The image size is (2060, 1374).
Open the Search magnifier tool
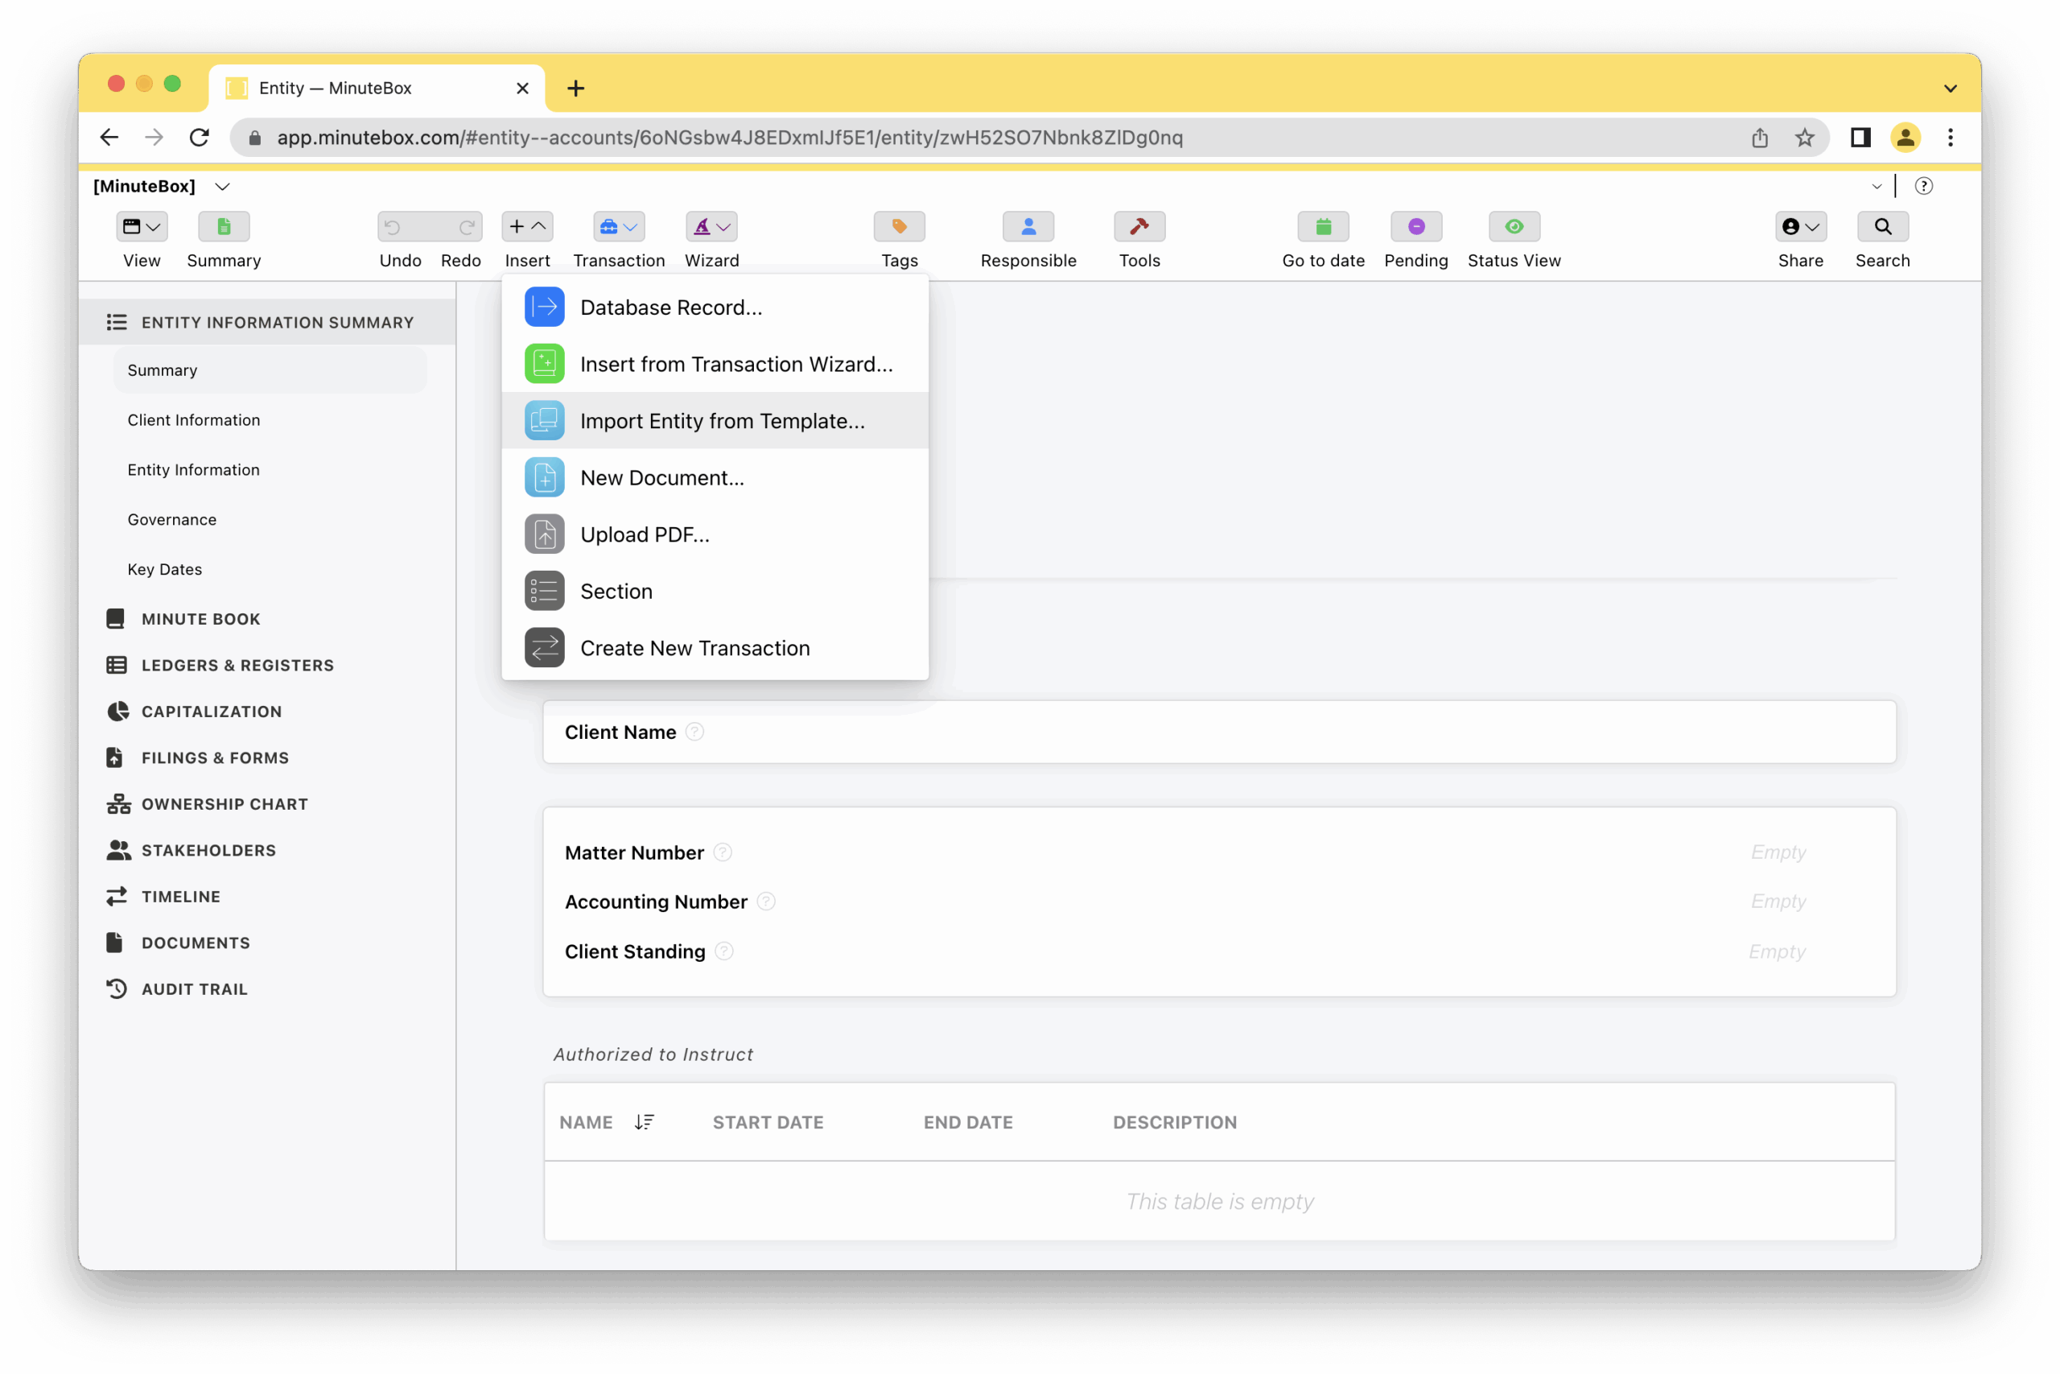[1881, 227]
